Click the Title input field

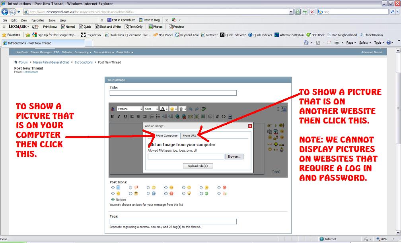point(173,93)
